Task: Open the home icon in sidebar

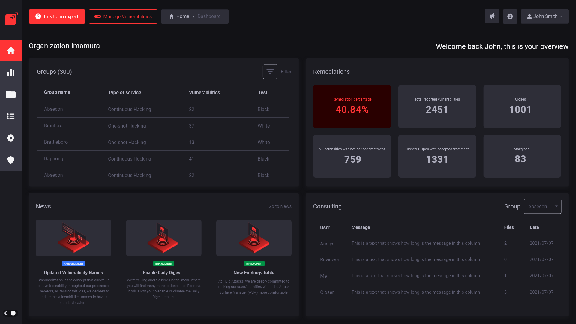Action: click(x=11, y=50)
